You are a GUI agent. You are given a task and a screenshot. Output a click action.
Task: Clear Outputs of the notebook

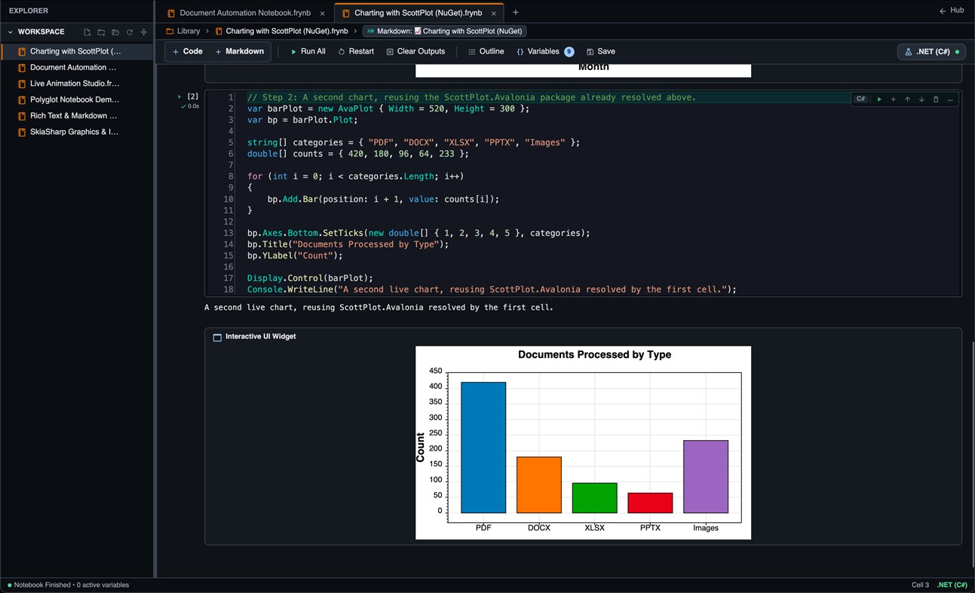[x=415, y=52]
